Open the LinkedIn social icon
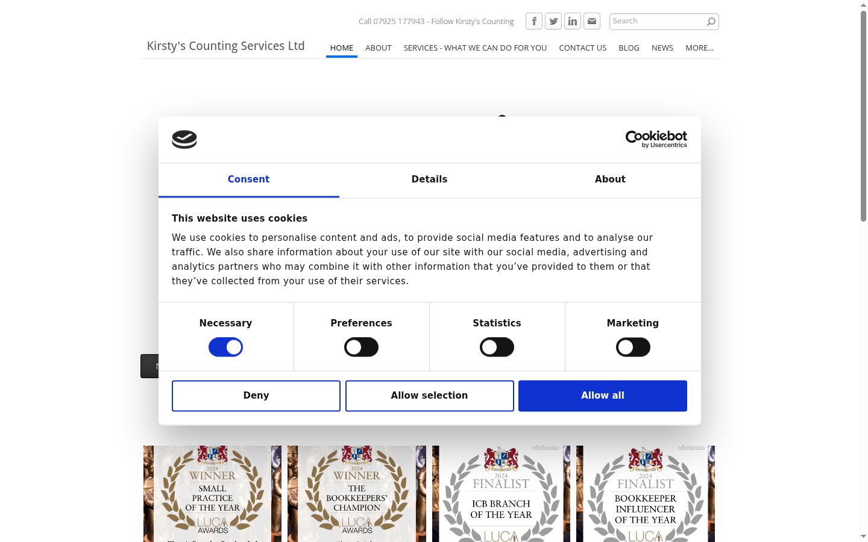 (573, 21)
